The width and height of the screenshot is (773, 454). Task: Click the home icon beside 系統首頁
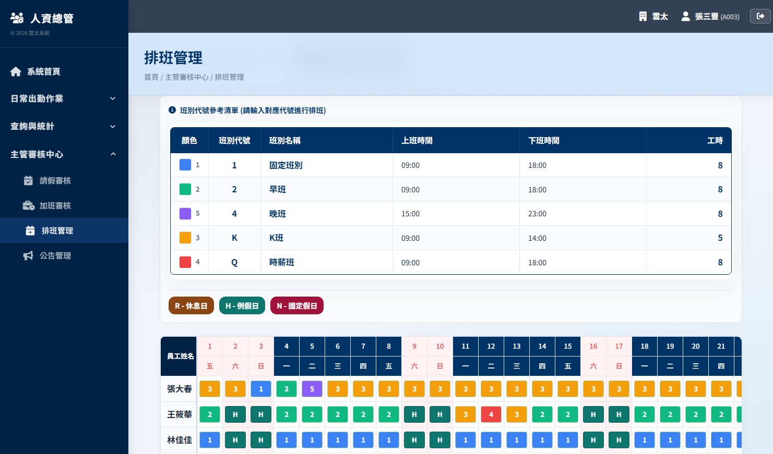[16, 71]
